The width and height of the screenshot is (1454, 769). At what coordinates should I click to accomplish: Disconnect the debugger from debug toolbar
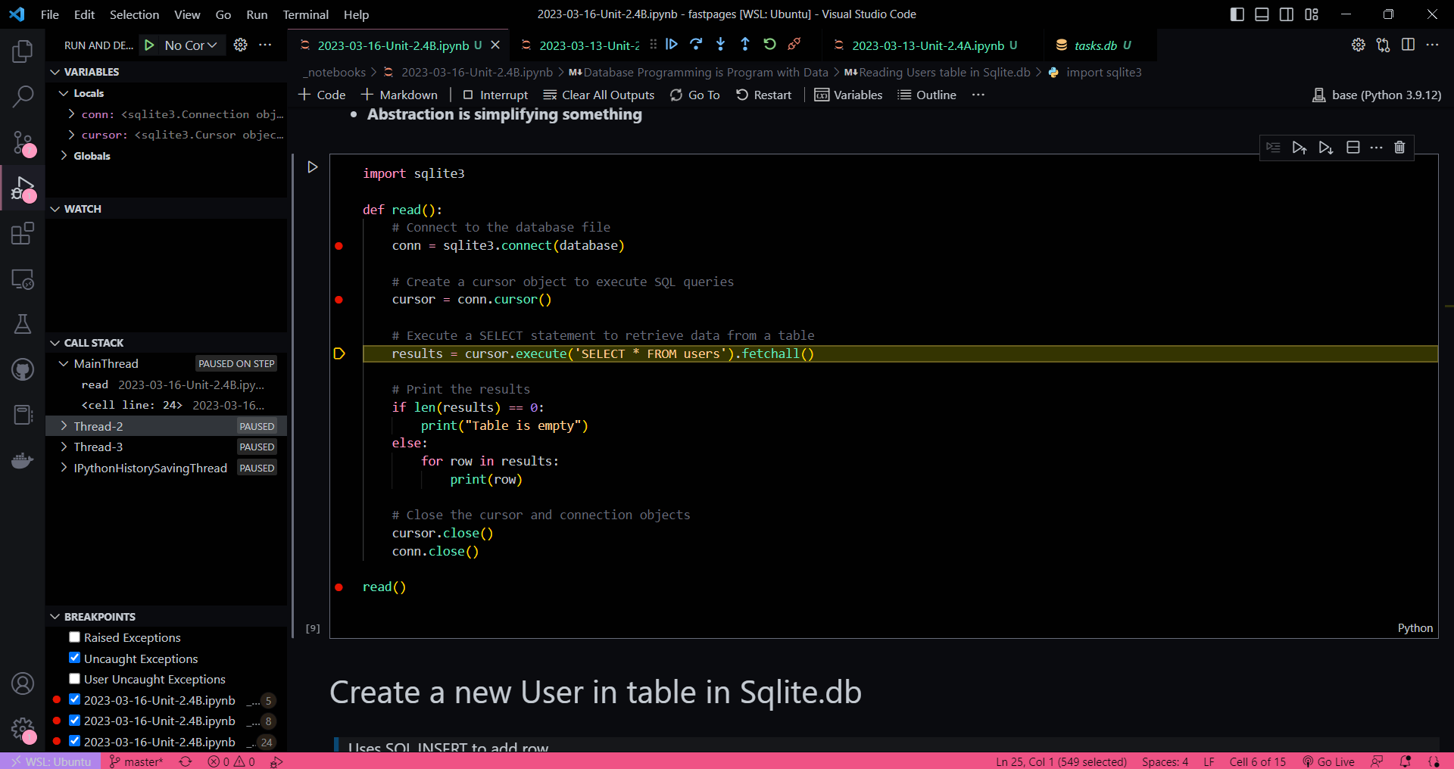[x=794, y=45]
